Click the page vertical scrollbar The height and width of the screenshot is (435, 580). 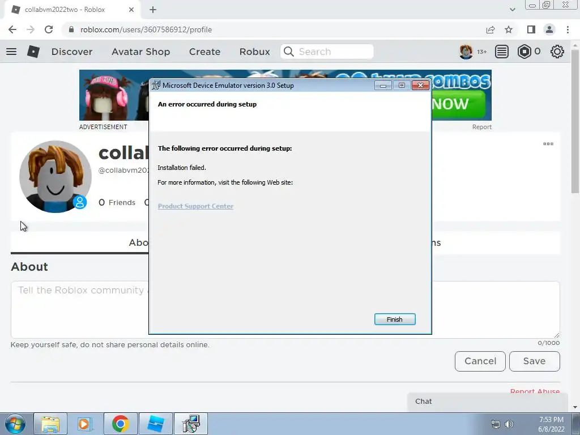(575, 122)
